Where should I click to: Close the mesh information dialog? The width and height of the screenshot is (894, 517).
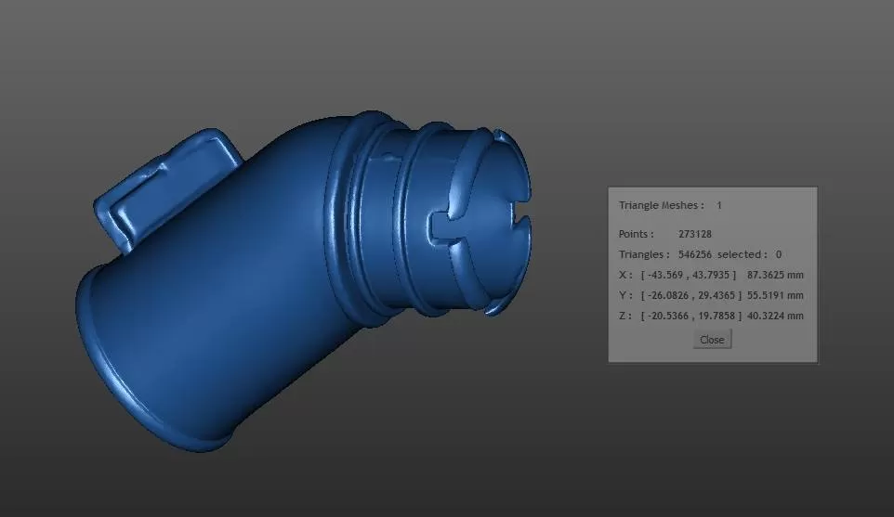click(x=712, y=340)
